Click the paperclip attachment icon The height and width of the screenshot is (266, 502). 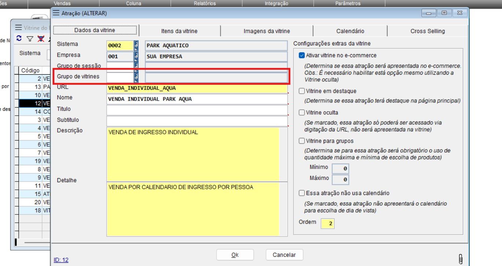[x=461, y=259]
